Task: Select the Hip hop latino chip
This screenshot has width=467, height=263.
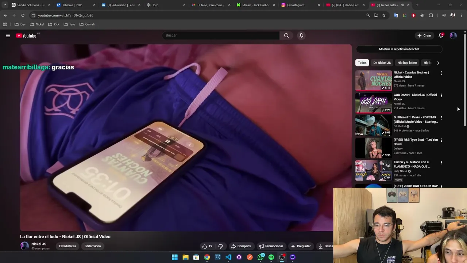Action: 407,63
